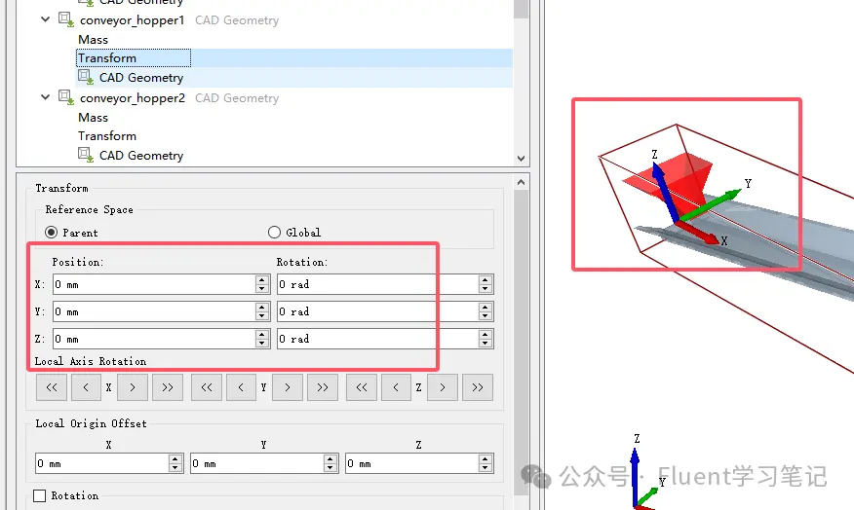The width and height of the screenshot is (854, 510).
Task: Select the Global reference space radio
Action: (x=274, y=233)
